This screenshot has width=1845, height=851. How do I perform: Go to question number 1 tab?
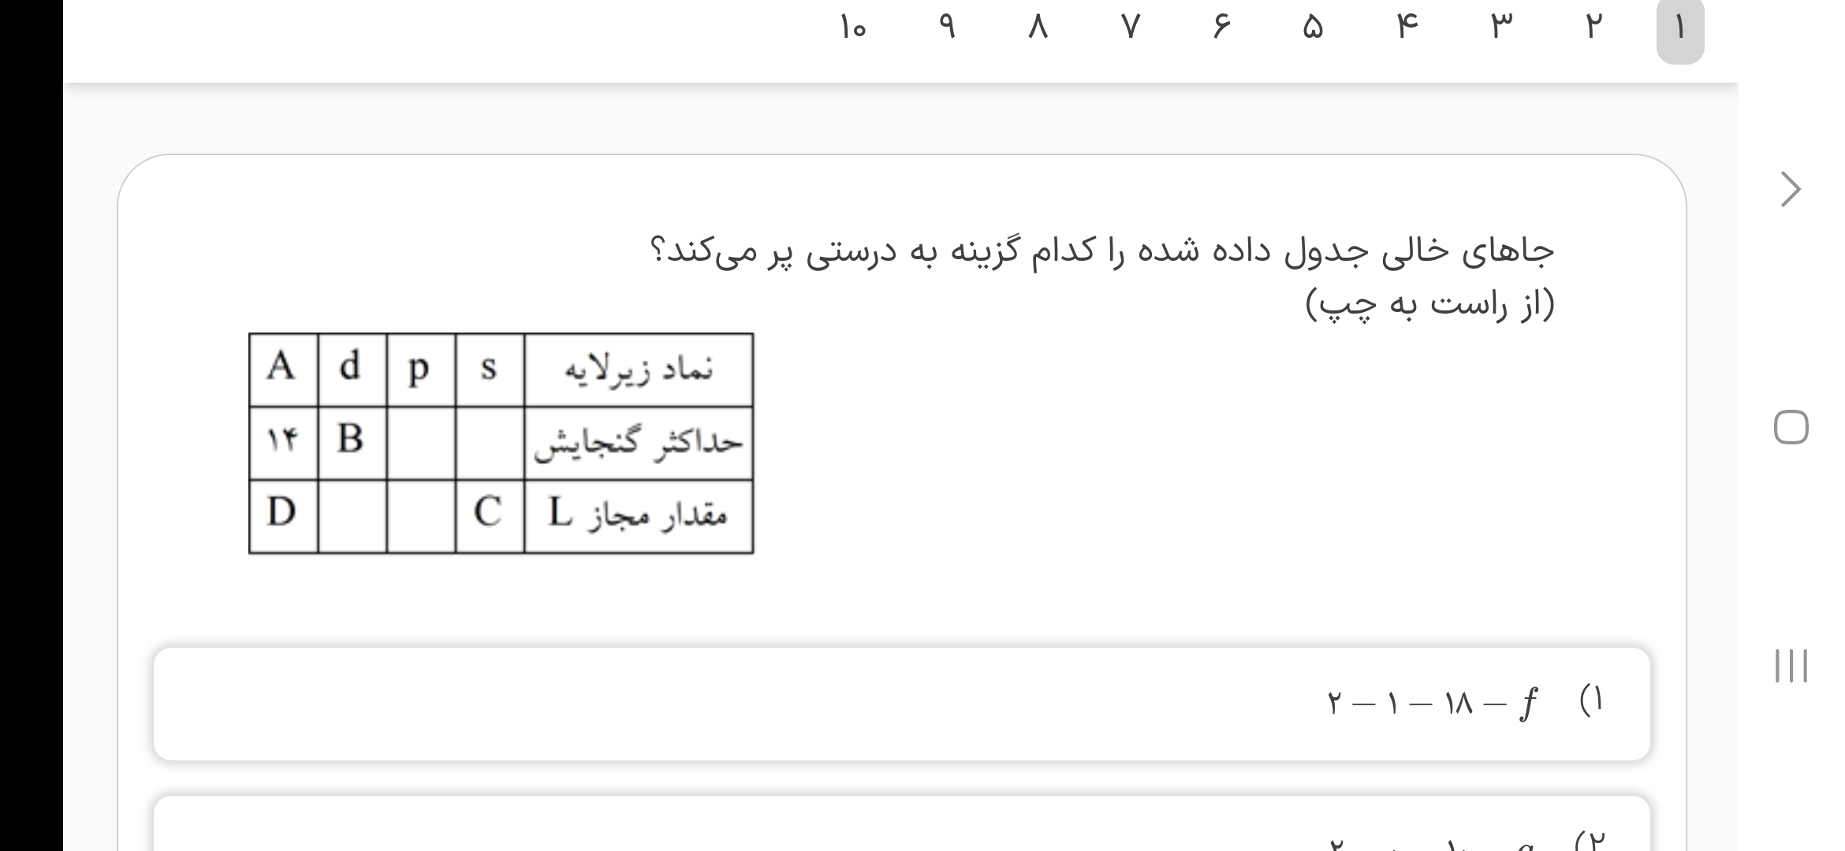(x=1679, y=30)
